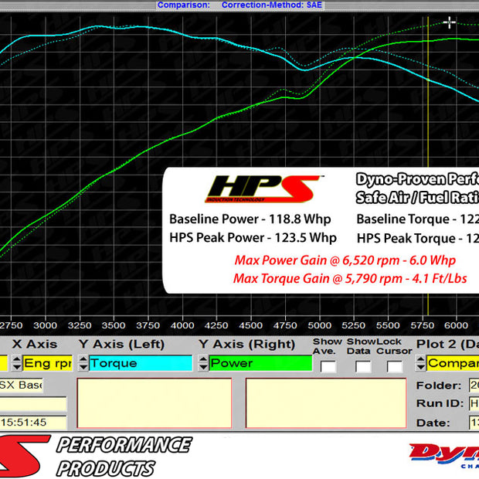Click the Correction-Method: SAE title text
The image size is (479, 479).
[272, 5]
